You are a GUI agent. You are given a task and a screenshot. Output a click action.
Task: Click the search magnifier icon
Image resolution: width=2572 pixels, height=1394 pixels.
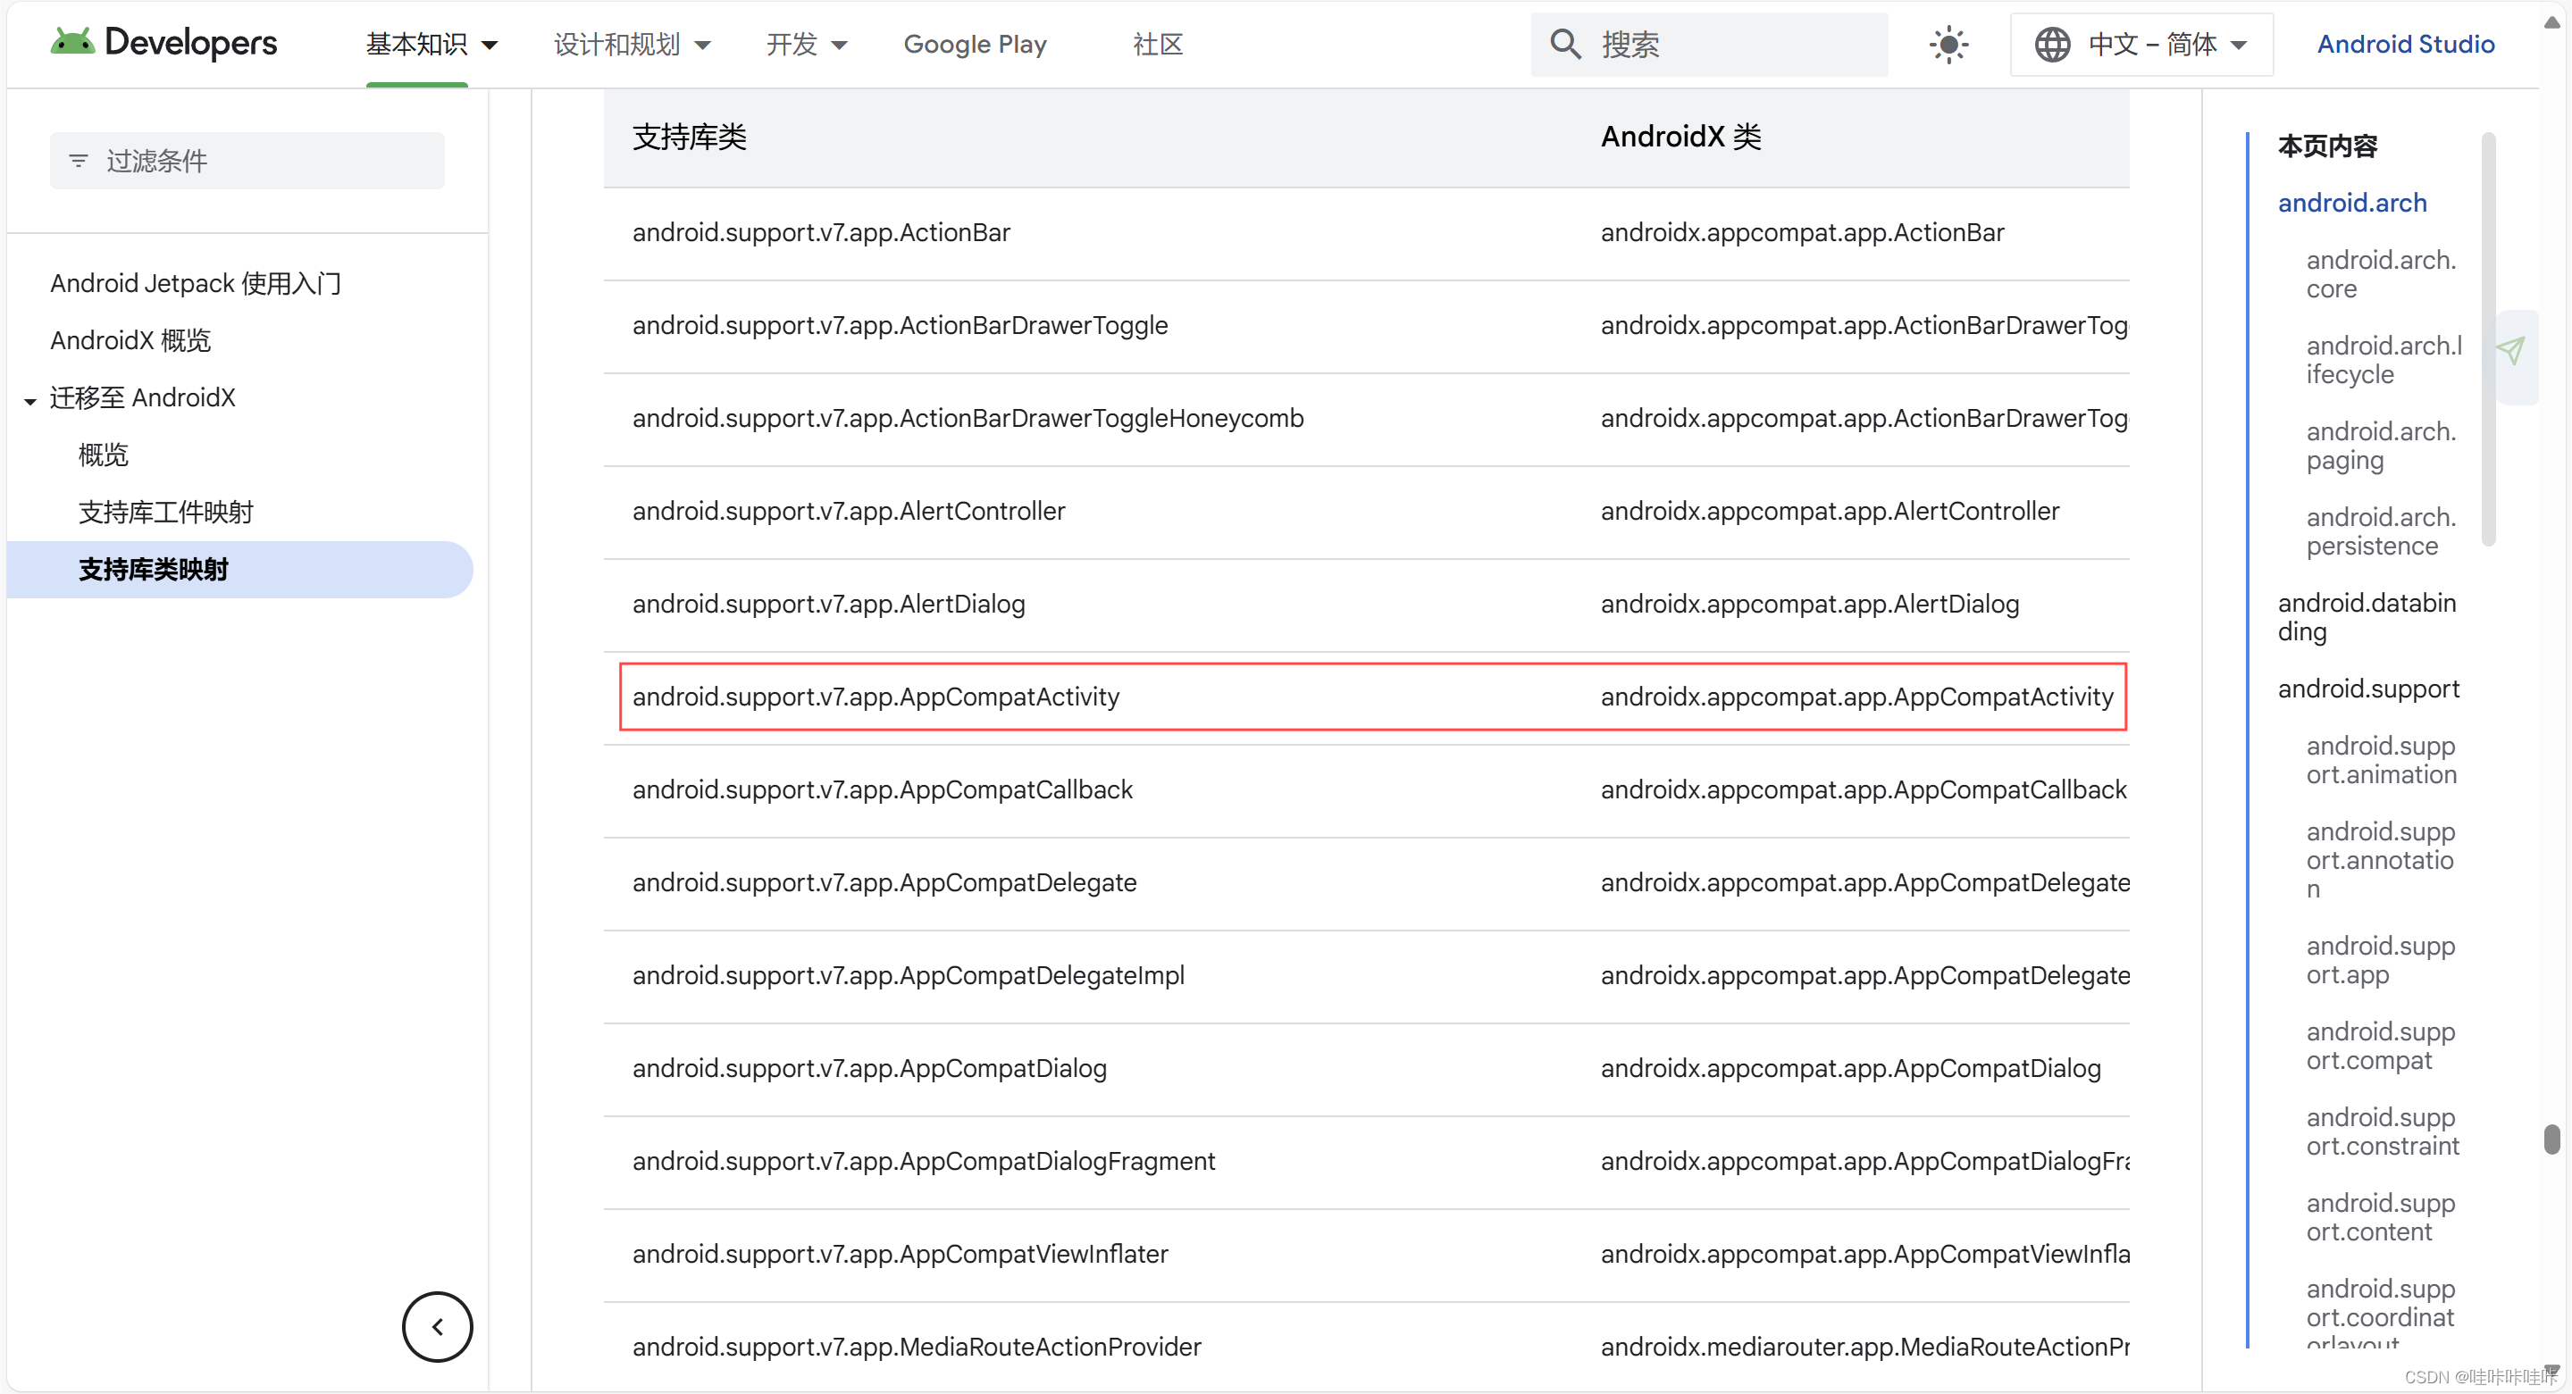(x=1564, y=45)
